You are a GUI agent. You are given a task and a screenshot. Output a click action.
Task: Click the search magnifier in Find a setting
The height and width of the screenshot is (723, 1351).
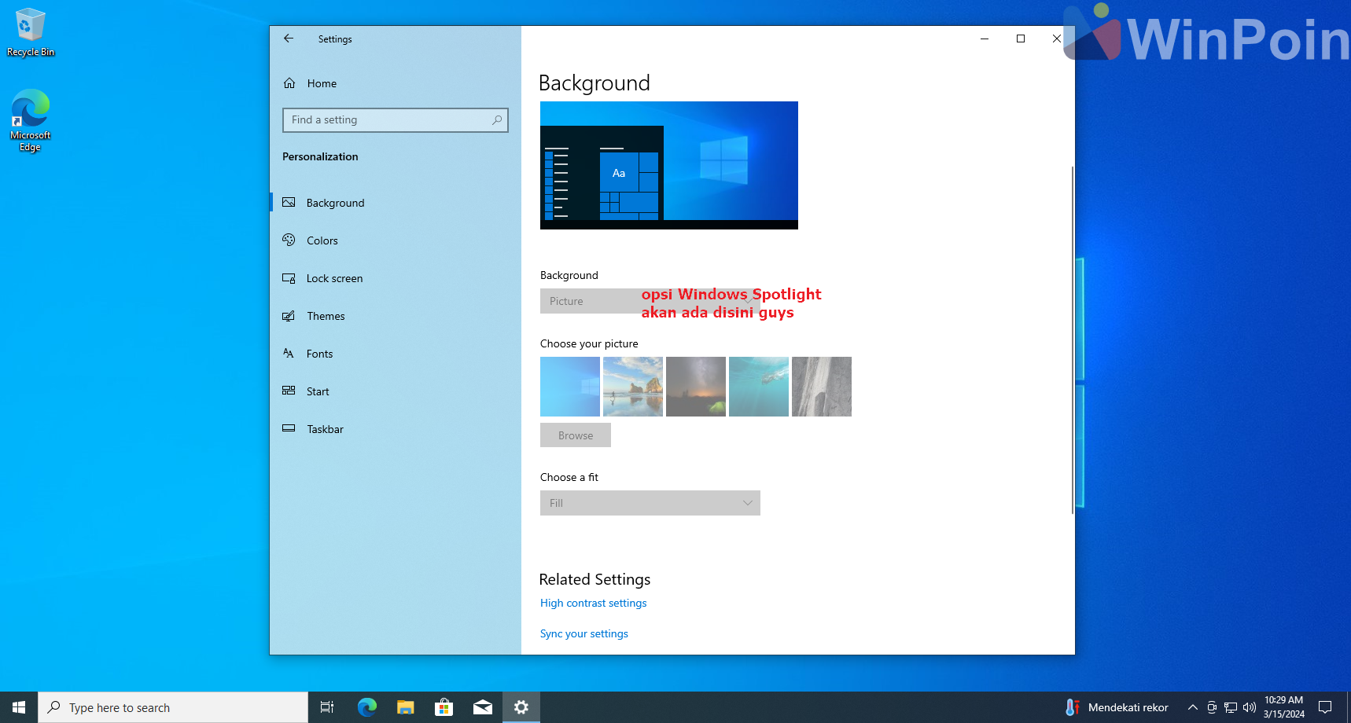(497, 120)
